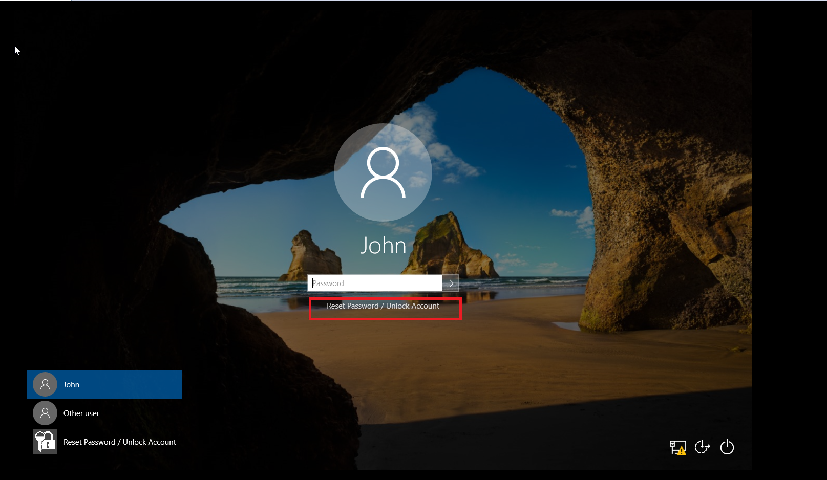Open the Ease of Access options icon
The image size is (827, 480).
coord(702,447)
